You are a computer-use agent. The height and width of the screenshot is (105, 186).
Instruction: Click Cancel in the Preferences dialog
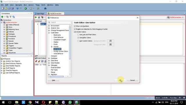132,80
